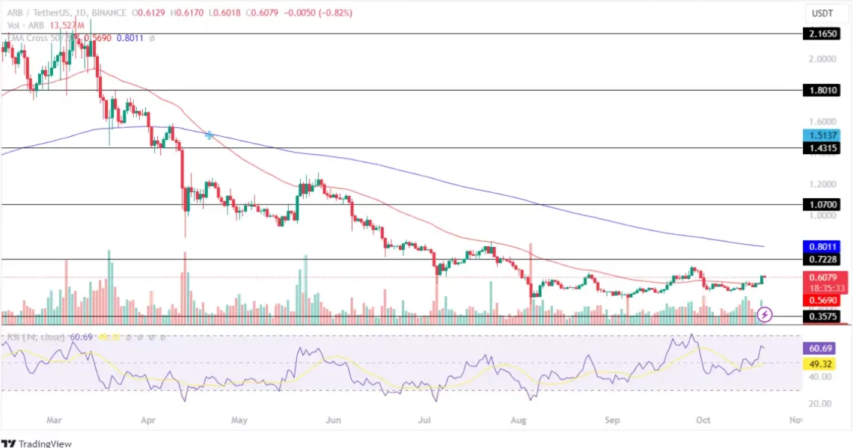Screen dimensions: 853x448
Task: Click the Oct label on time axis
Action: click(705, 420)
